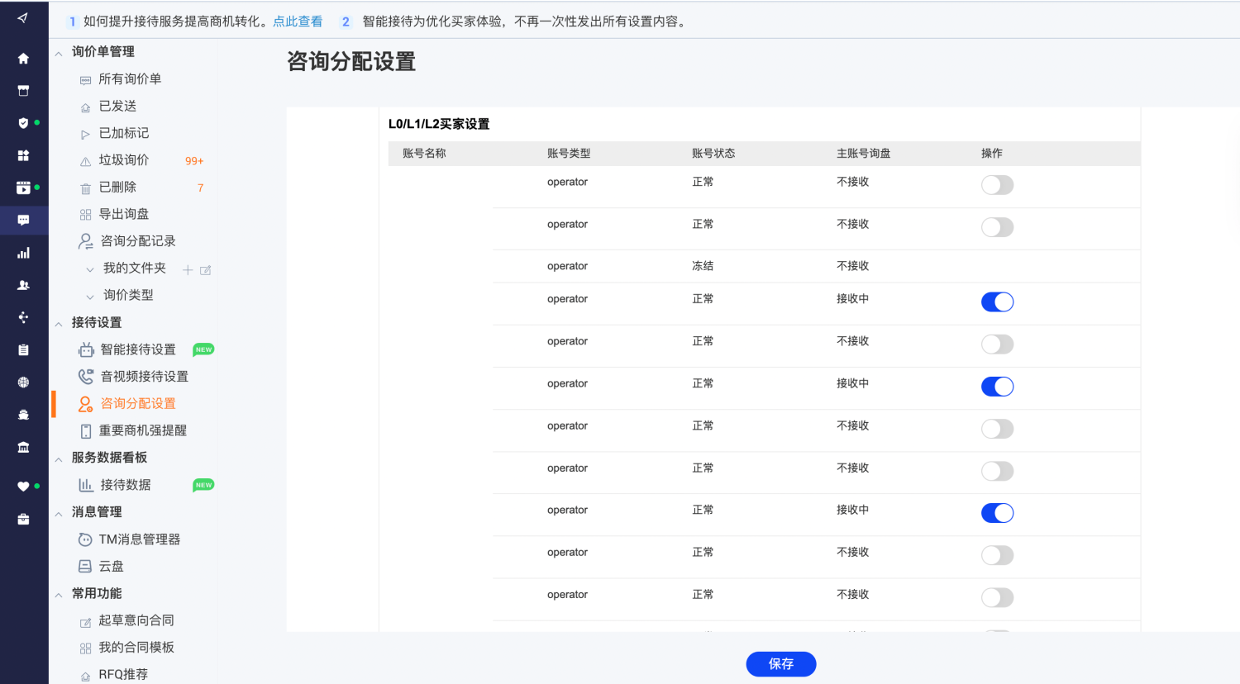Follow the 点此查看 link

[298, 21]
